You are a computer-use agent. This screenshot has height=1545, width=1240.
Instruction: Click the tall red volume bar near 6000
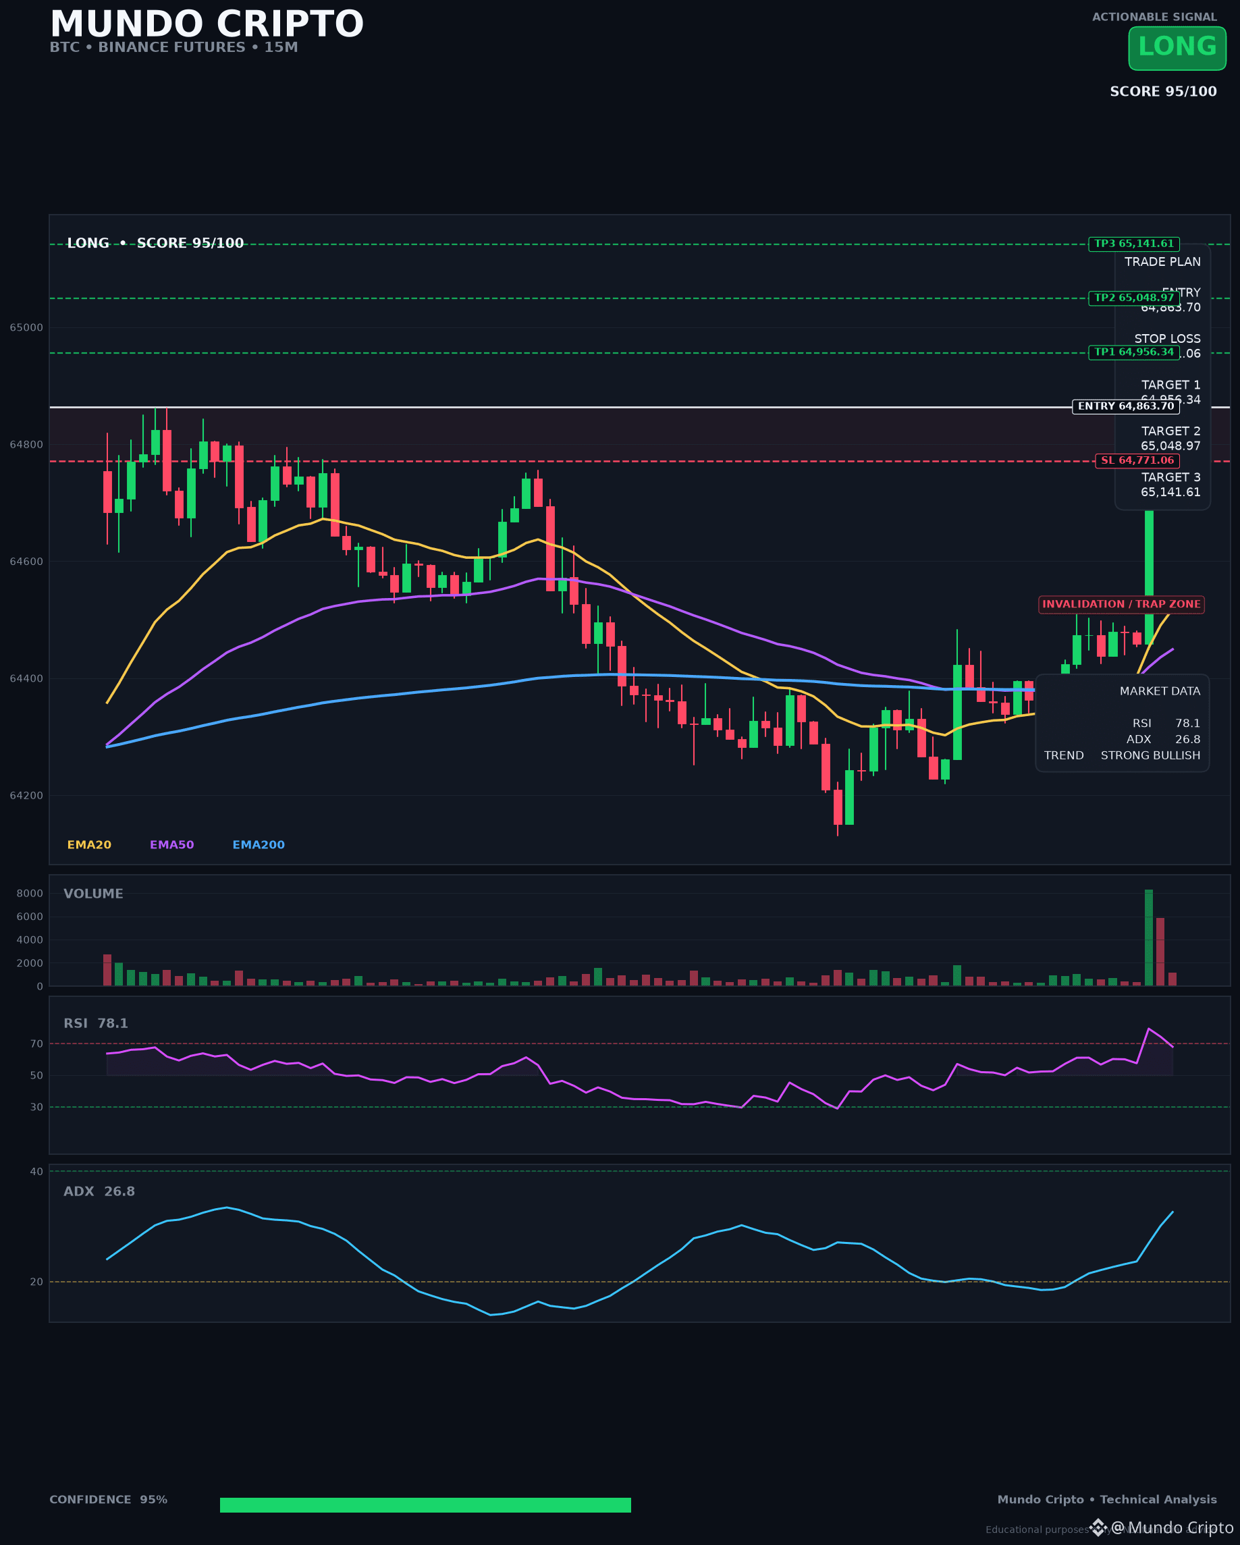click(x=1160, y=952)
